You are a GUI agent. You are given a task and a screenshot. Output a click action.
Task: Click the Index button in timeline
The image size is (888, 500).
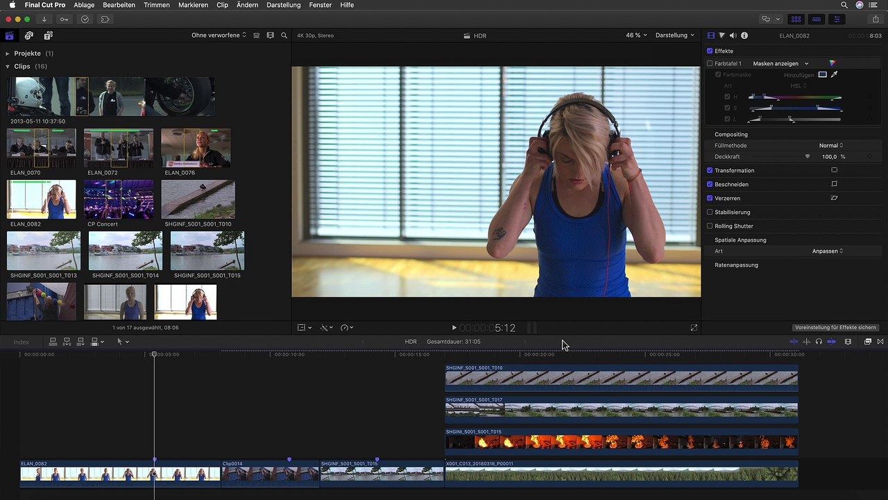21,342
